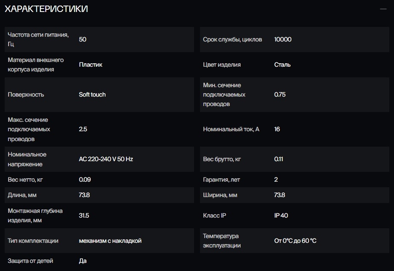Click the "механизм с накладкой" value
Viewport: 394px width, 271px height.
click(x=110, y=241)
